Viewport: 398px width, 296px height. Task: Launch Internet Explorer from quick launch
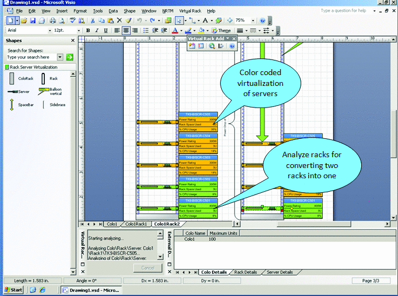pyautogui.click(x=42, y=290)
